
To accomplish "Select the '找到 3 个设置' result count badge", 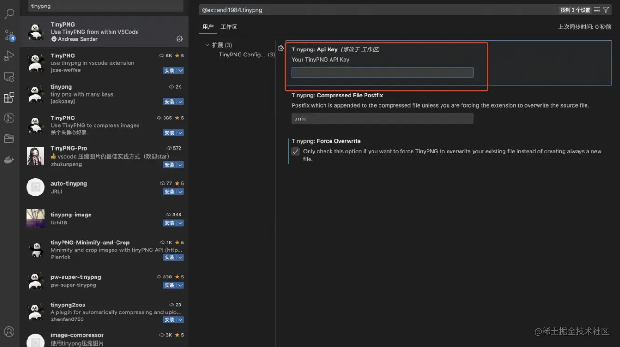I will (575, 10).
